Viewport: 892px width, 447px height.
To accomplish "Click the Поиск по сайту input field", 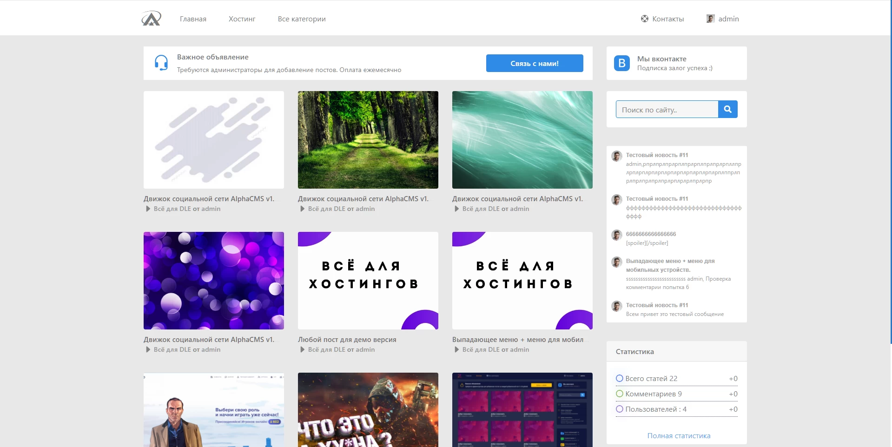I will click(x=667, y=109).
